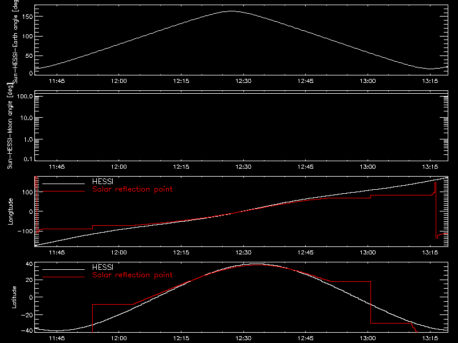Select the 12:45 time label under Earth angle plot
Viewport: 458px width, 343px height.
(x=306, y=81)
